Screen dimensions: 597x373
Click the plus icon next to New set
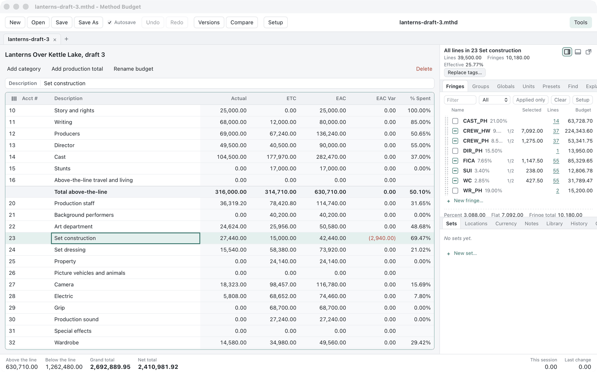(449, 254)
